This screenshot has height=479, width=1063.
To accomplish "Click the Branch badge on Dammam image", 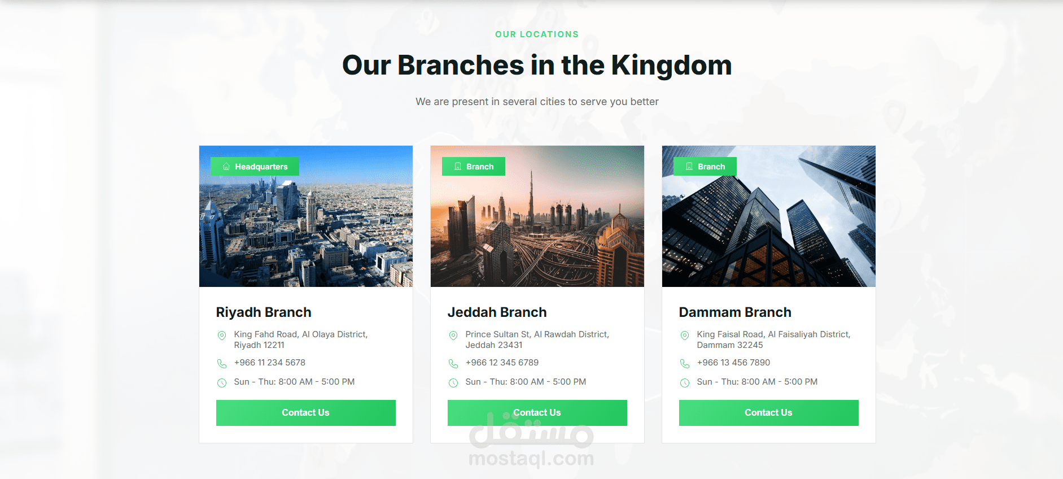I will (x=705, y=167).
